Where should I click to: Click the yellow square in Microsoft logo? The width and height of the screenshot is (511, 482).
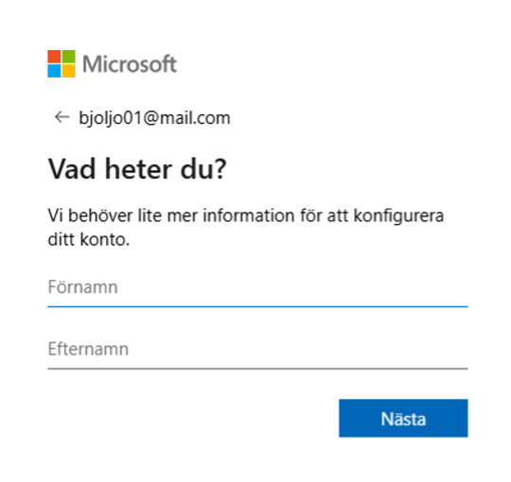68,71
